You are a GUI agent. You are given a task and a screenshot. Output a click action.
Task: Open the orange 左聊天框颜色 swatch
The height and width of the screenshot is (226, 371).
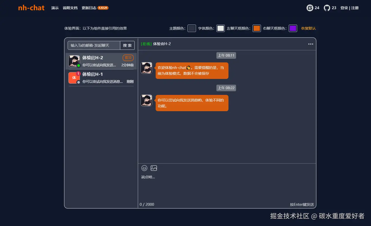(257, 28)
